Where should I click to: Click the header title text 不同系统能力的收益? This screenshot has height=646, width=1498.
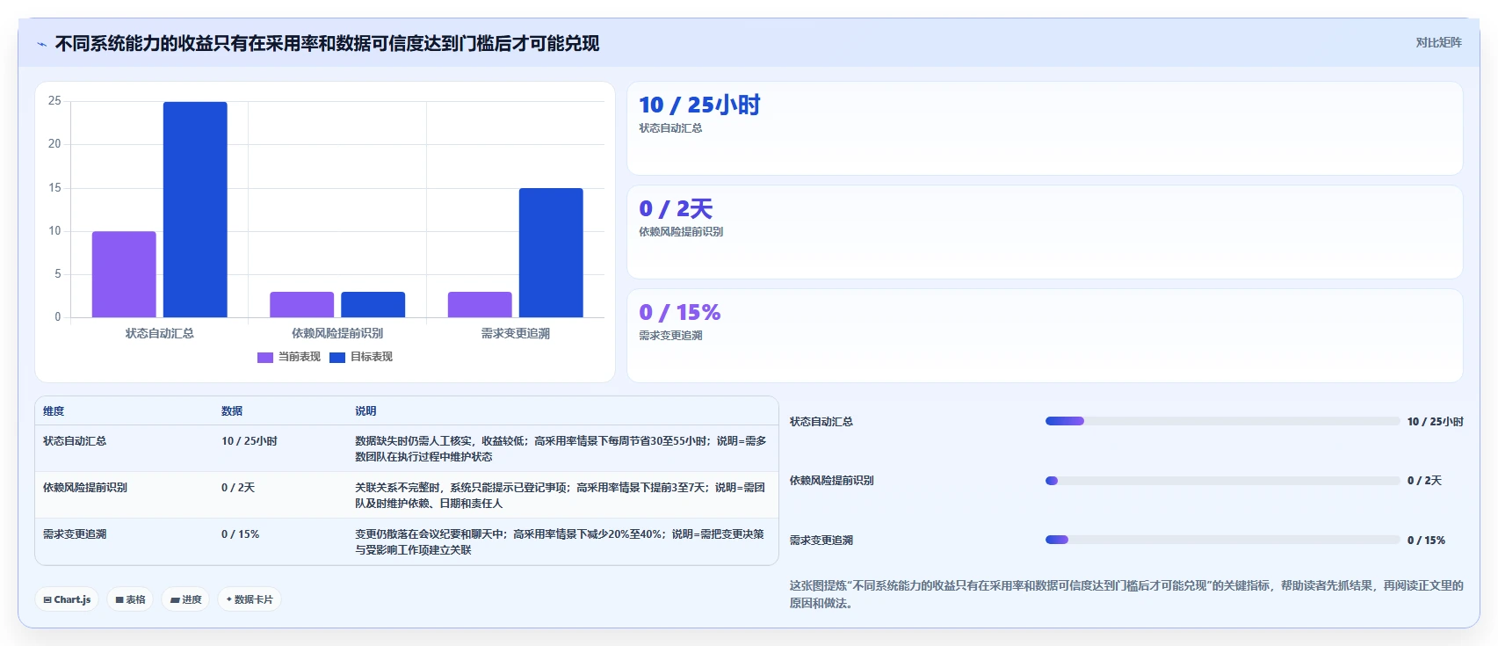[327, 44]
